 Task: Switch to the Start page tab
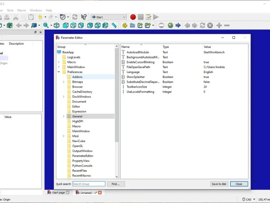[x=58, y=193]
